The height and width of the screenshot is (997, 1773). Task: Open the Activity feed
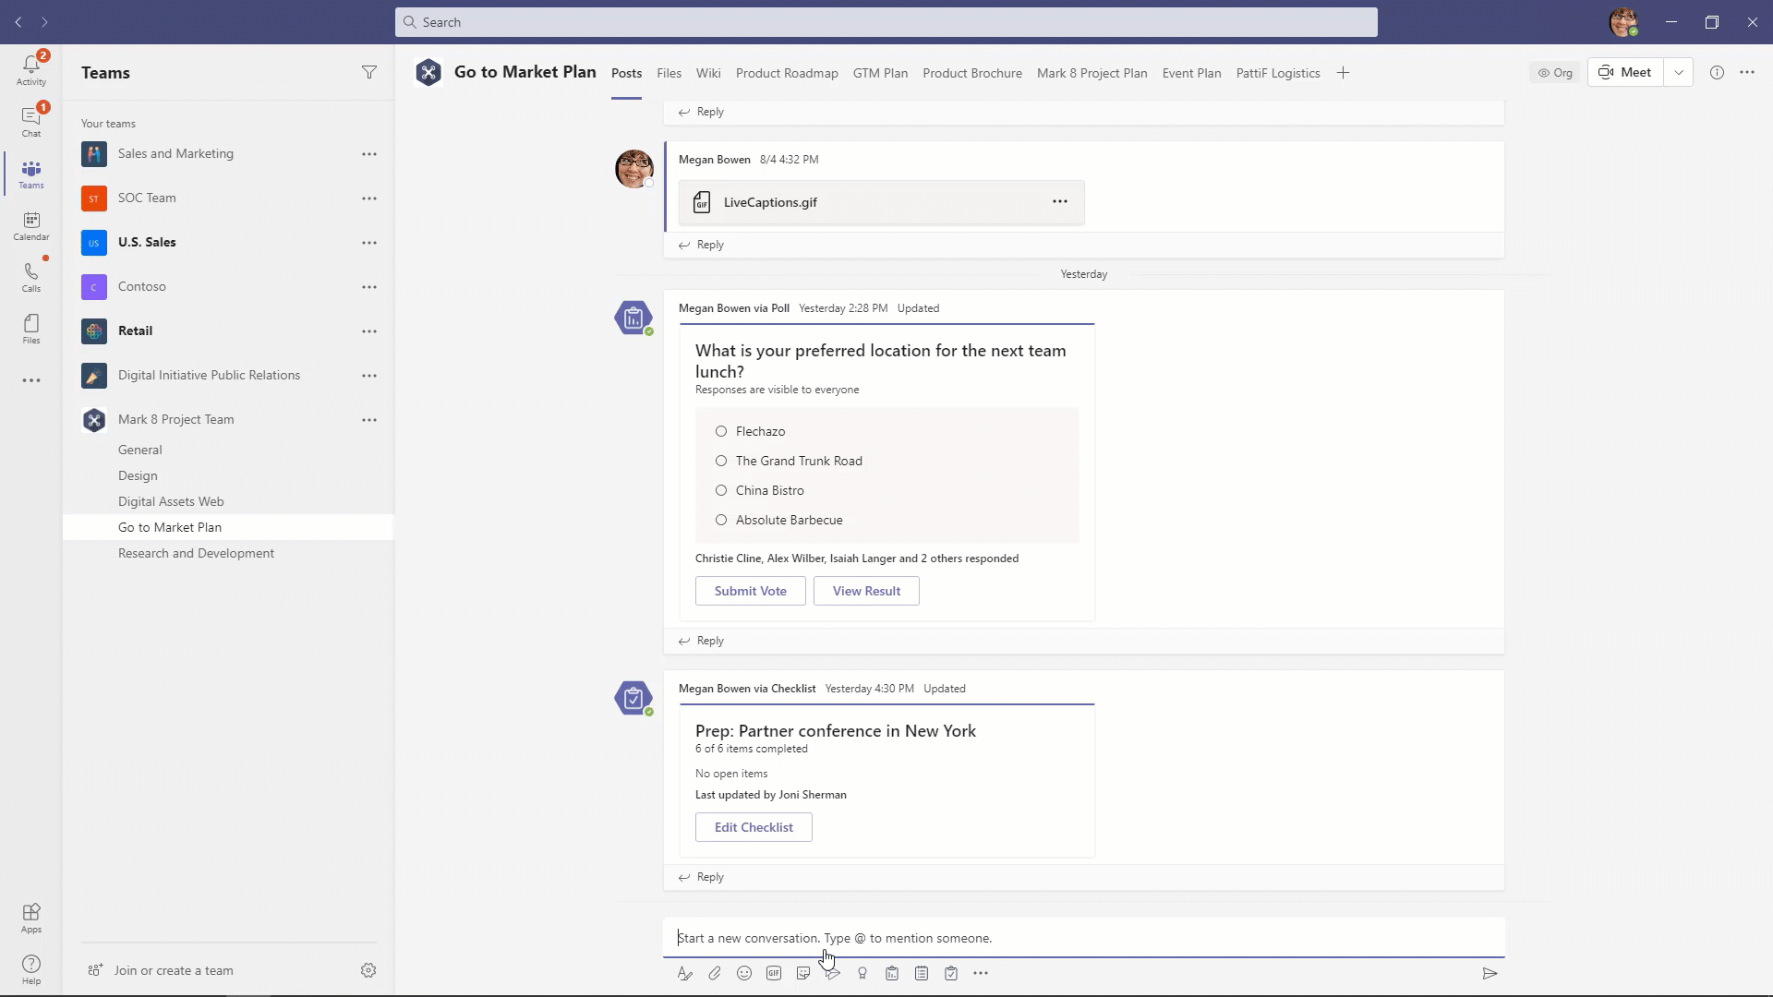(x=30, y=69)
